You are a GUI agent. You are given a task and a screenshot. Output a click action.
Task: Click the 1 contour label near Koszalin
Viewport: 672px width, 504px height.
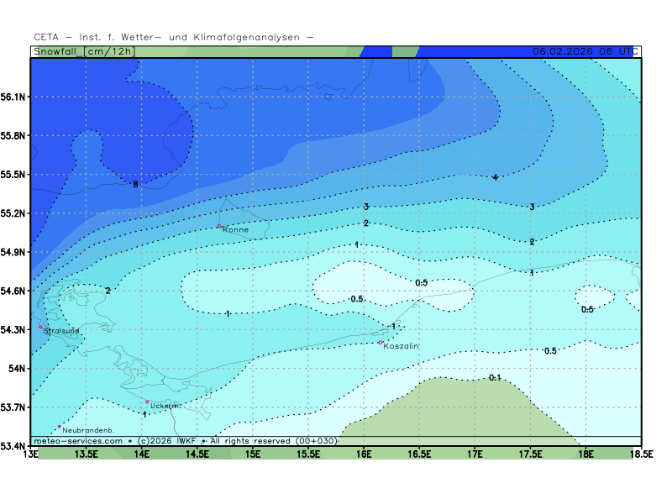click(x=393, y=326)
